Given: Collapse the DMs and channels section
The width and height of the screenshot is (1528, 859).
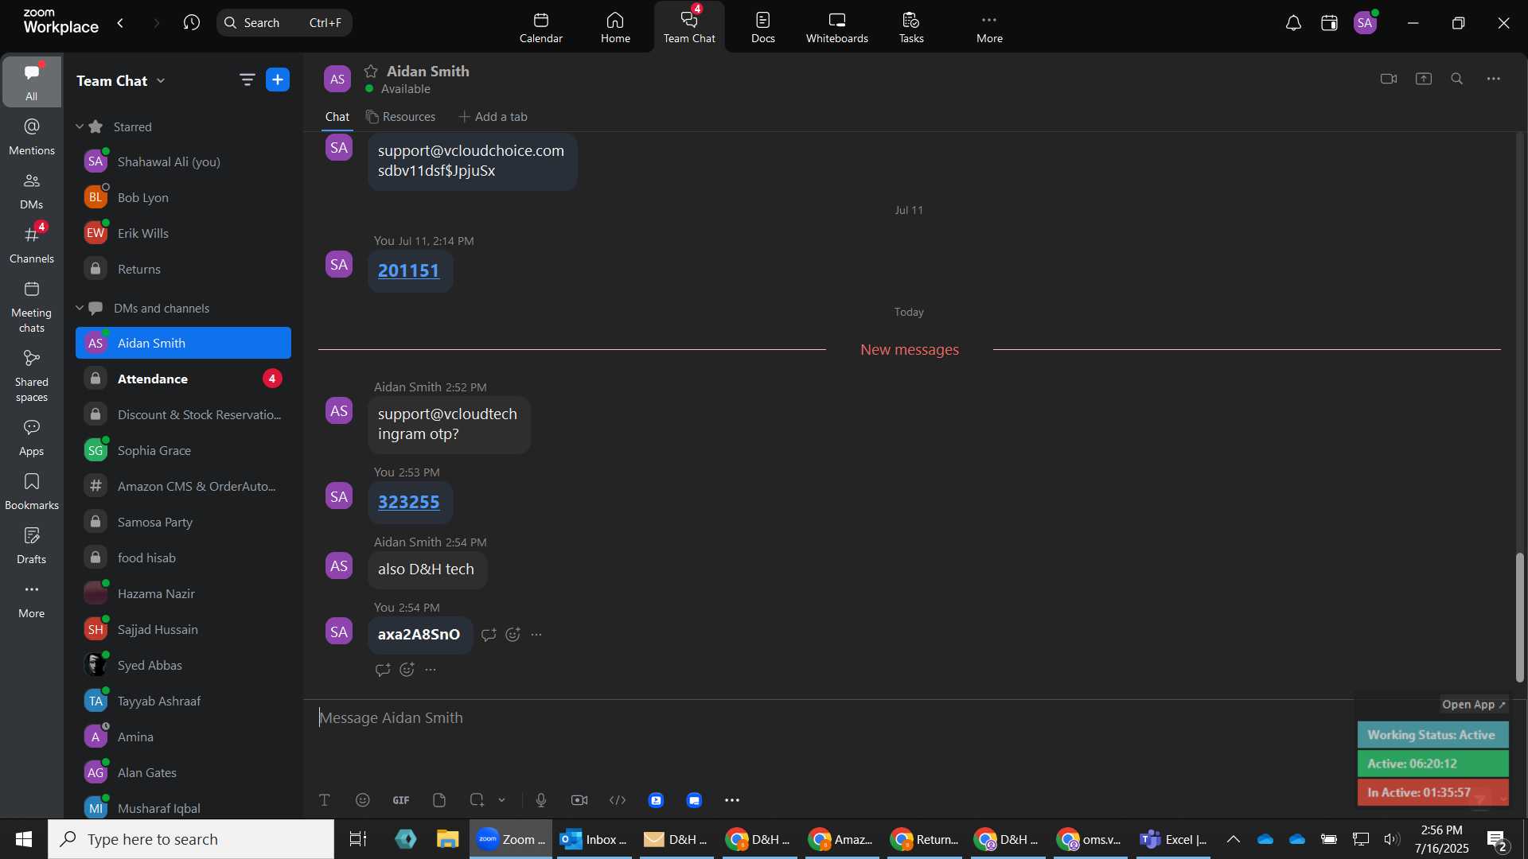Looking at the screenshot, I should click(80, 308).
